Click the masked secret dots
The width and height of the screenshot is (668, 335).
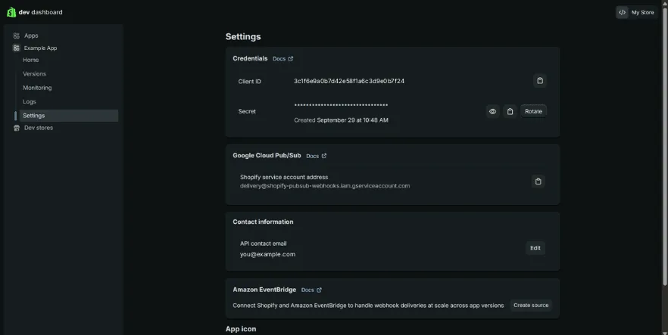pos(341,105)
